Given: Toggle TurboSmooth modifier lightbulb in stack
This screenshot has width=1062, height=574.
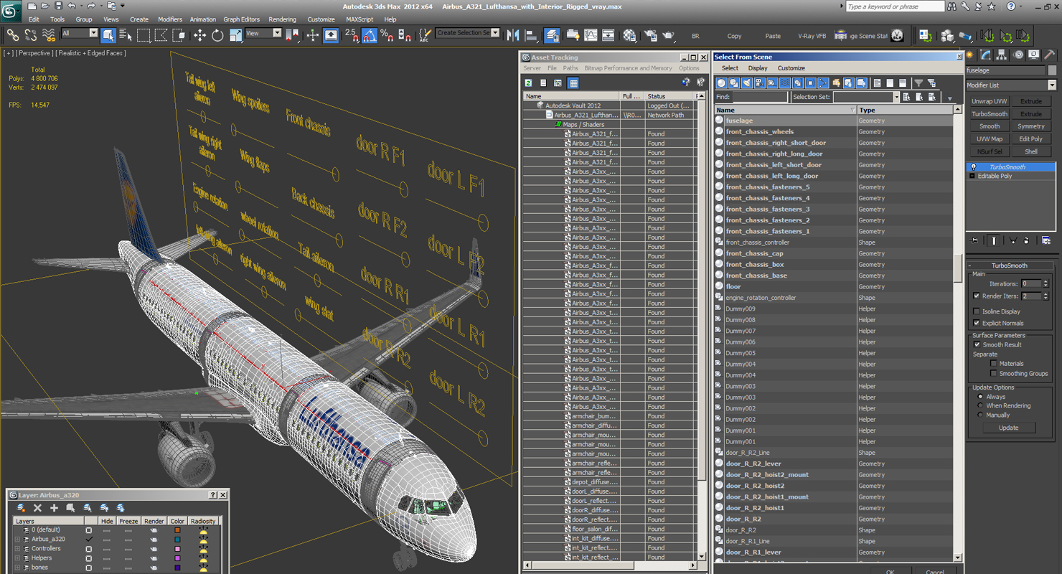Looking at the screenshot, I should [973, 167].
